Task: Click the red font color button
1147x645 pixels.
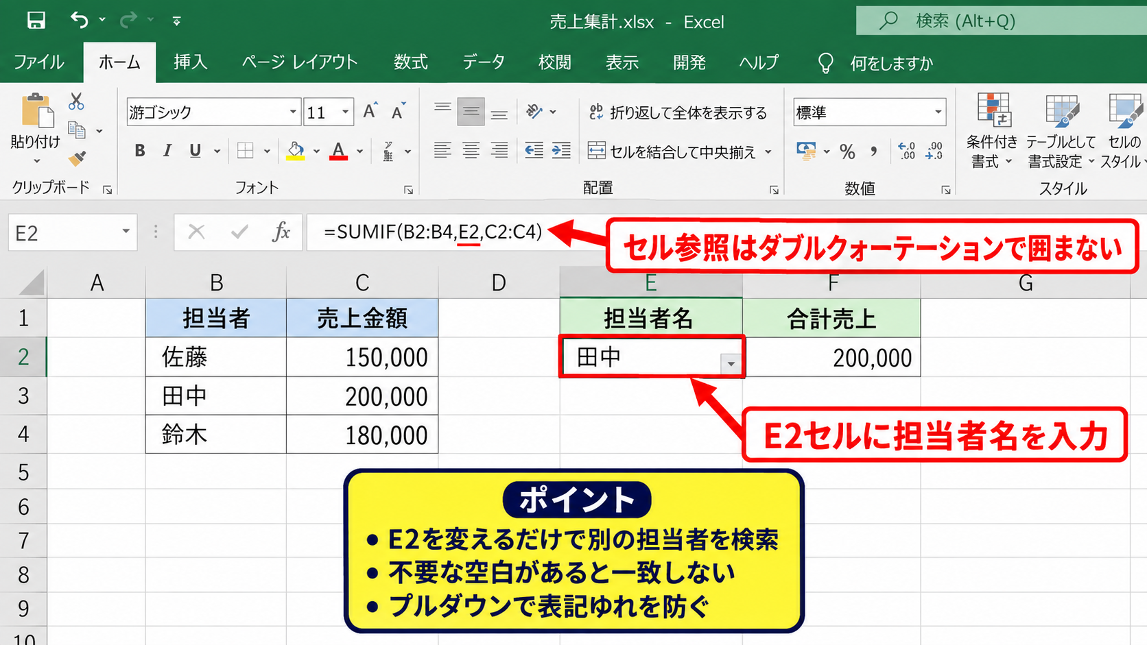Action: pyautogui.click(x=338, y=151)
